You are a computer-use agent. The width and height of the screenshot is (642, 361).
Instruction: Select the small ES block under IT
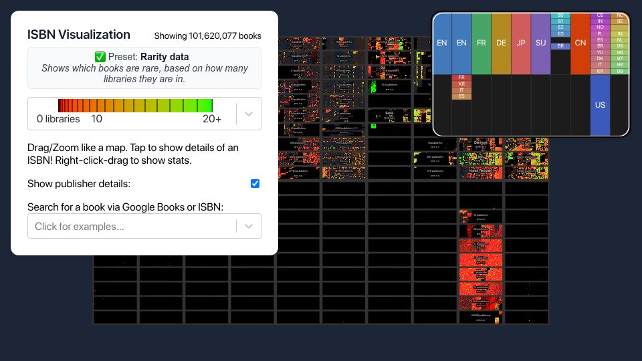click(461, 96)
